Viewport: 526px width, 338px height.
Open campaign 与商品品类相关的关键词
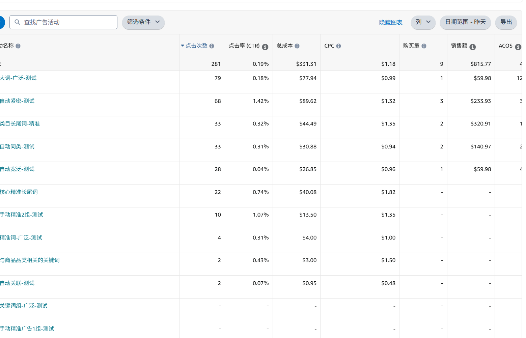pyautogui.click(x=30, y=260)
